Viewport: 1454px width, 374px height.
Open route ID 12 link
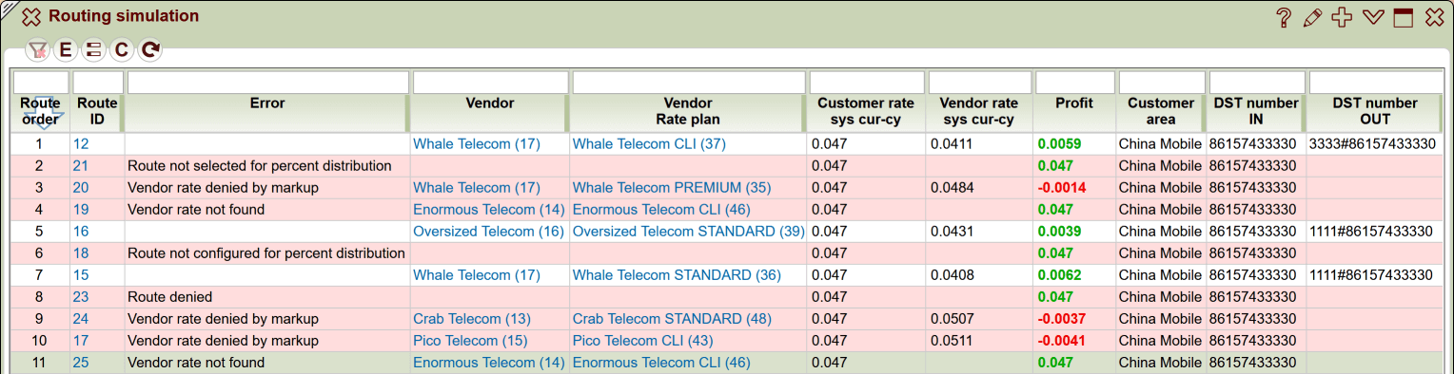[x=81, y=143]
